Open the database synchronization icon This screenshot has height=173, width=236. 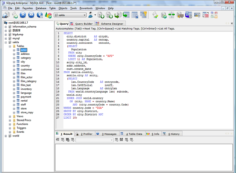tap(164, 15)
